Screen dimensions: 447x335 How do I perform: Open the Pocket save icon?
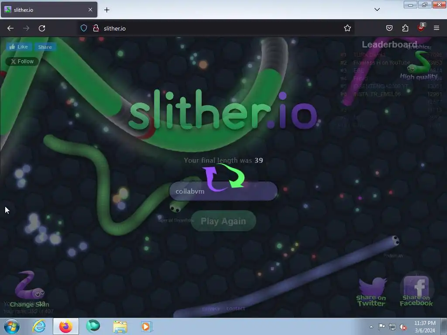tap(389, 28)
